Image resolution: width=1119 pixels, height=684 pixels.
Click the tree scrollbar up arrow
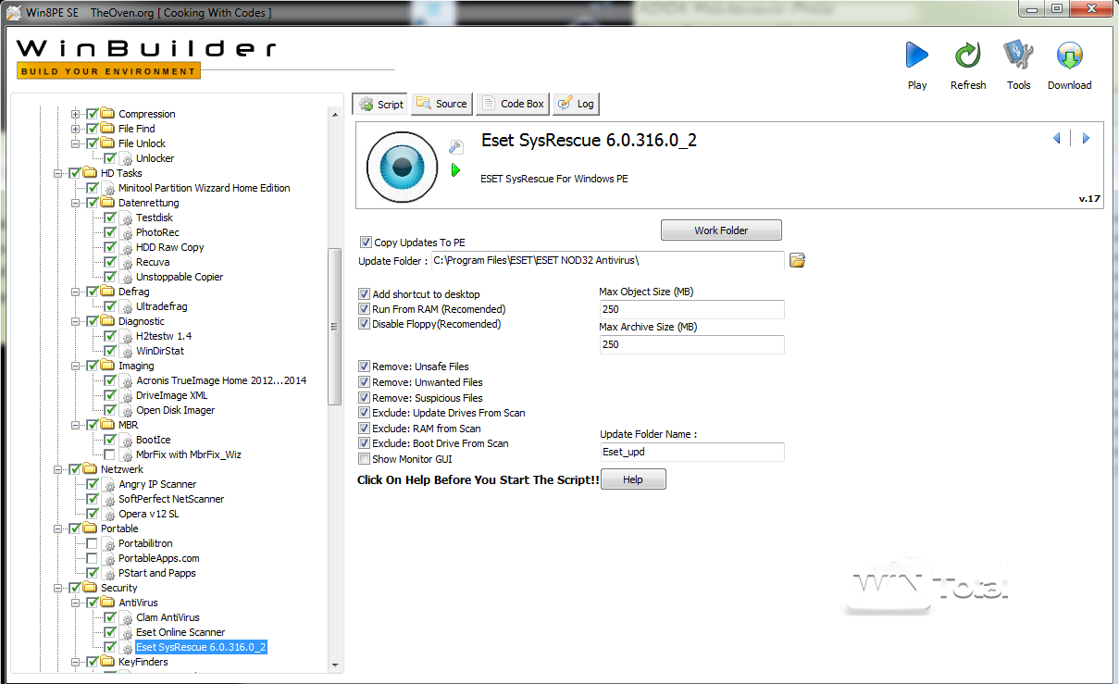click(x=335, y=113)
